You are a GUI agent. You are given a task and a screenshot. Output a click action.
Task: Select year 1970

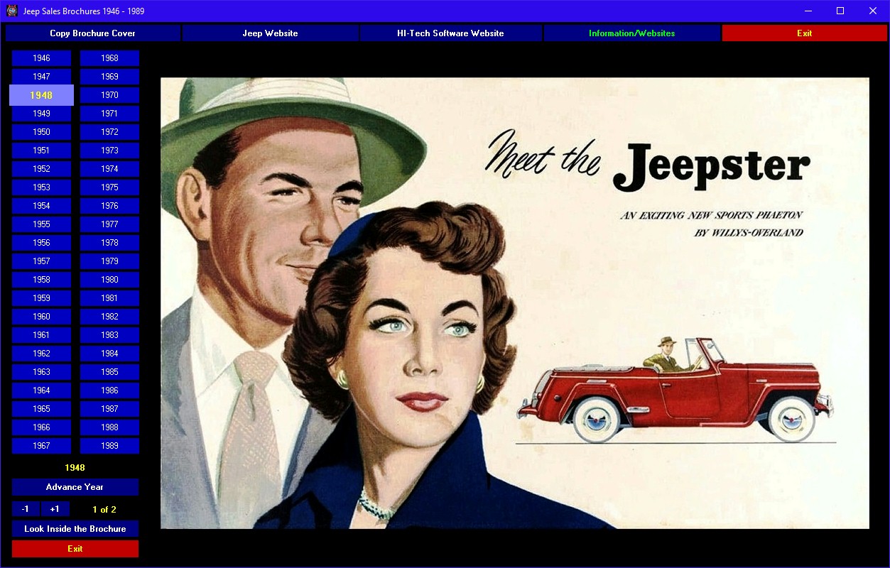[x=109, y=95]
